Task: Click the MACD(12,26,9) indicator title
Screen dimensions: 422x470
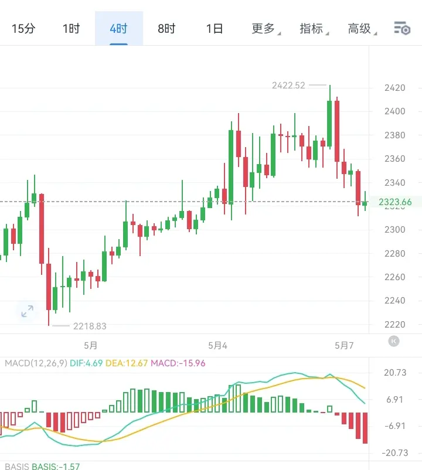Action: point(36,363)
